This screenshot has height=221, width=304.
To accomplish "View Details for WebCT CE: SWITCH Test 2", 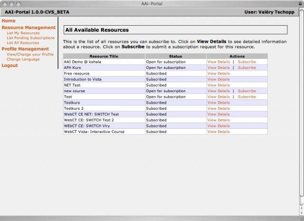I will click(218, 120).
